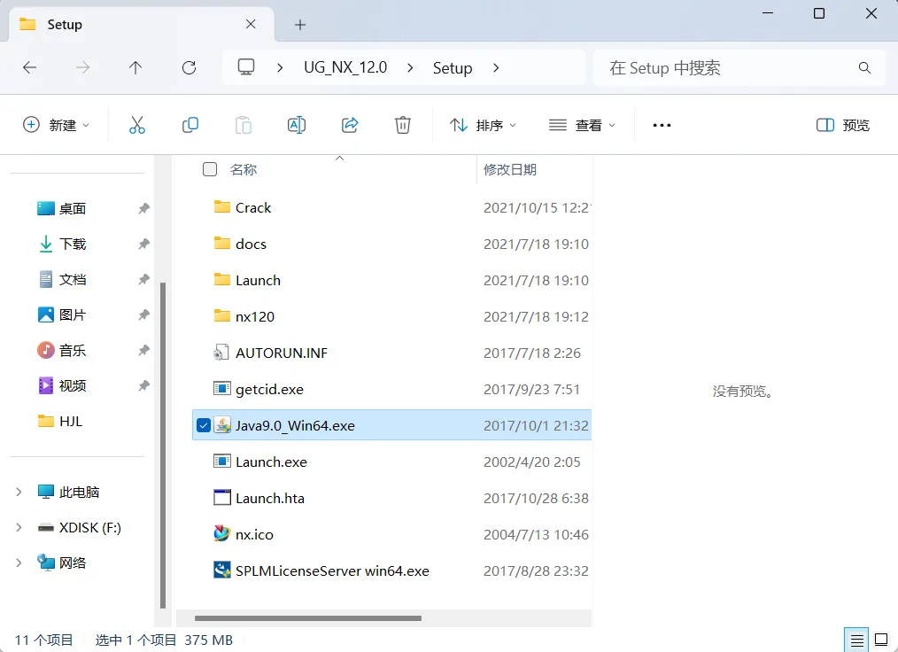Click chevron before UG_NX_12.0 in path
Image resolution: width=898 pixels, height=652 pixels.
(x=280, y=67)
